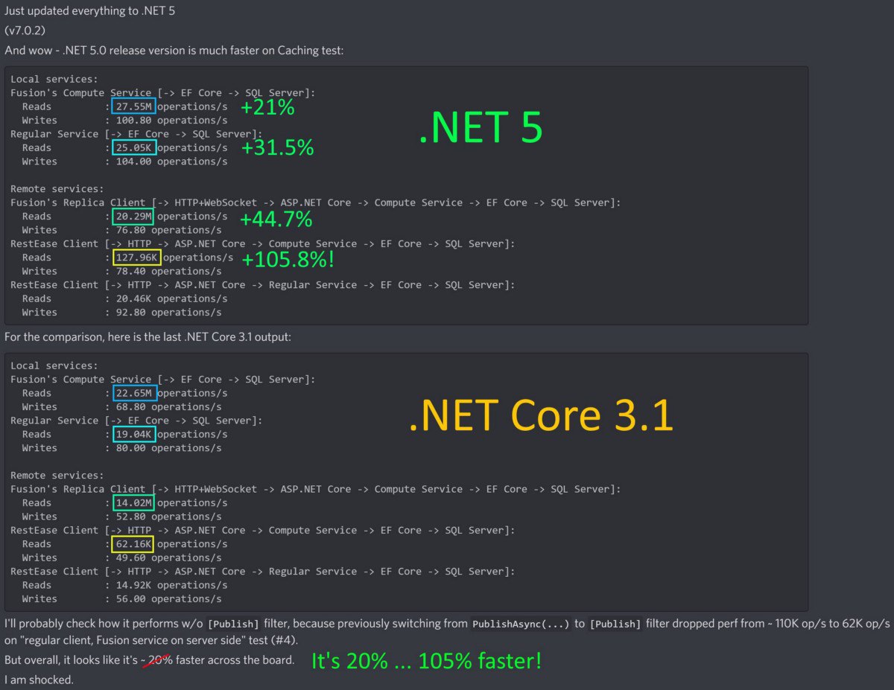Click the "[Publish]" code following "performs w/o"

click(x=233, y=624)
